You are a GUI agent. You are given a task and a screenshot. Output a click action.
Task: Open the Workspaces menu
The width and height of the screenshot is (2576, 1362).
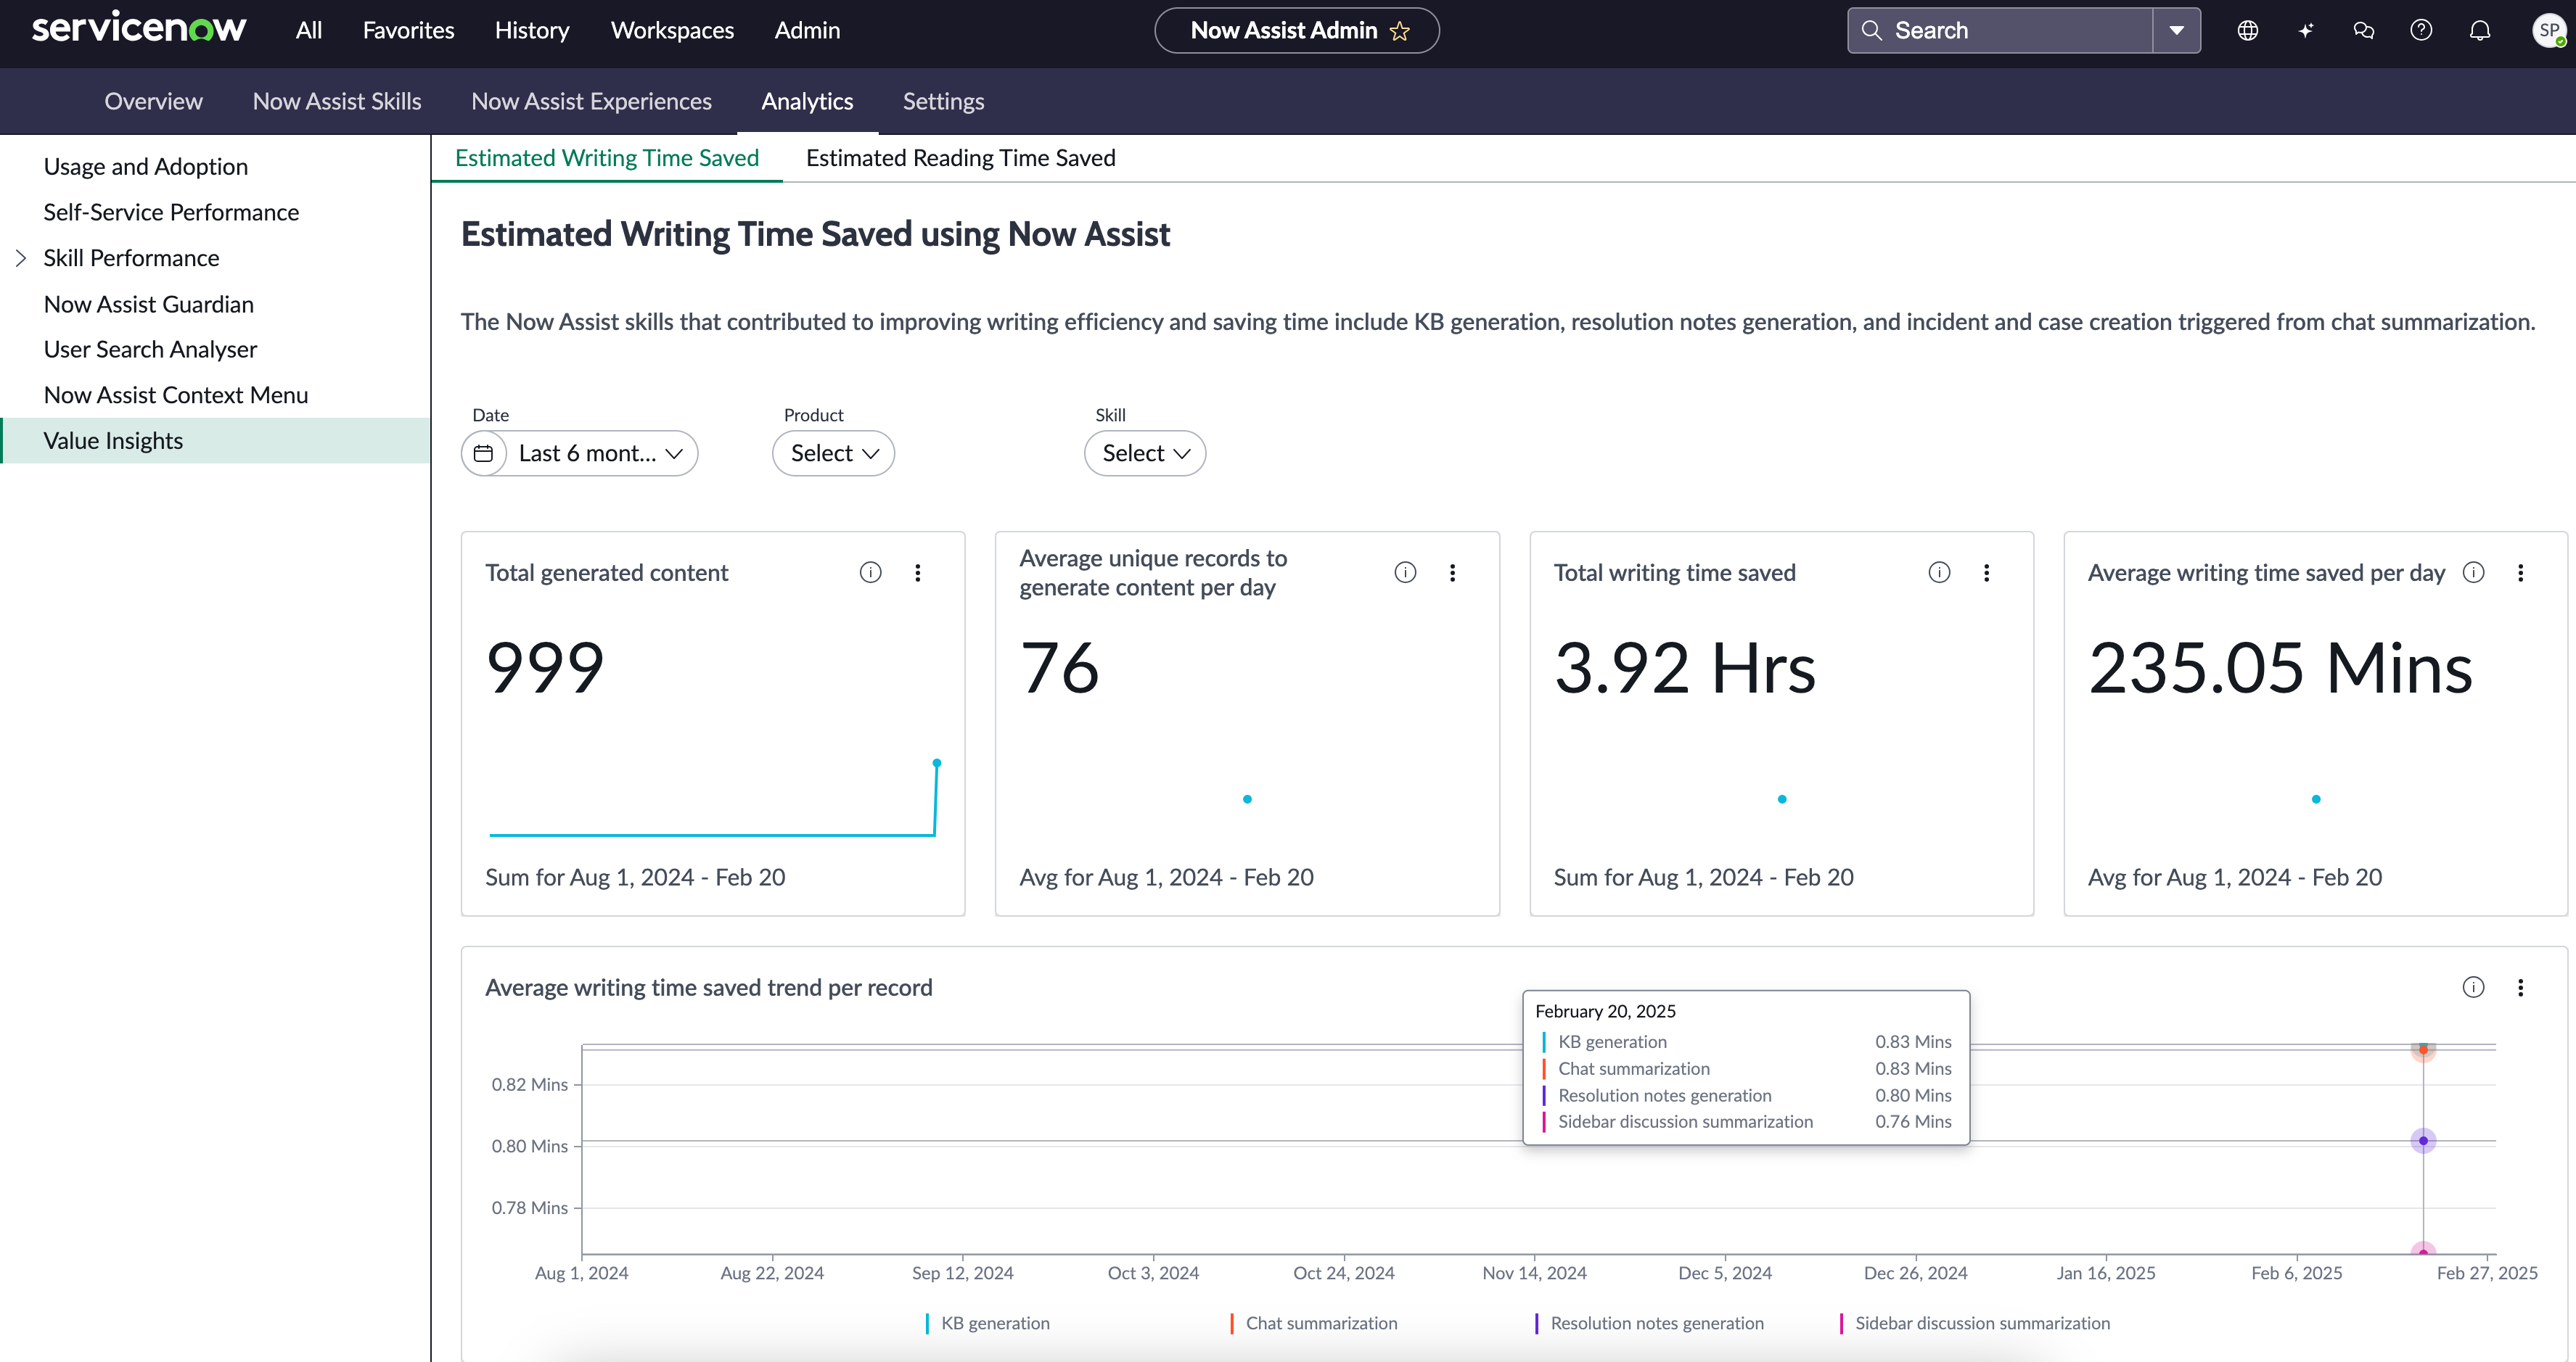pyautogui.click(x=672, y=30)
